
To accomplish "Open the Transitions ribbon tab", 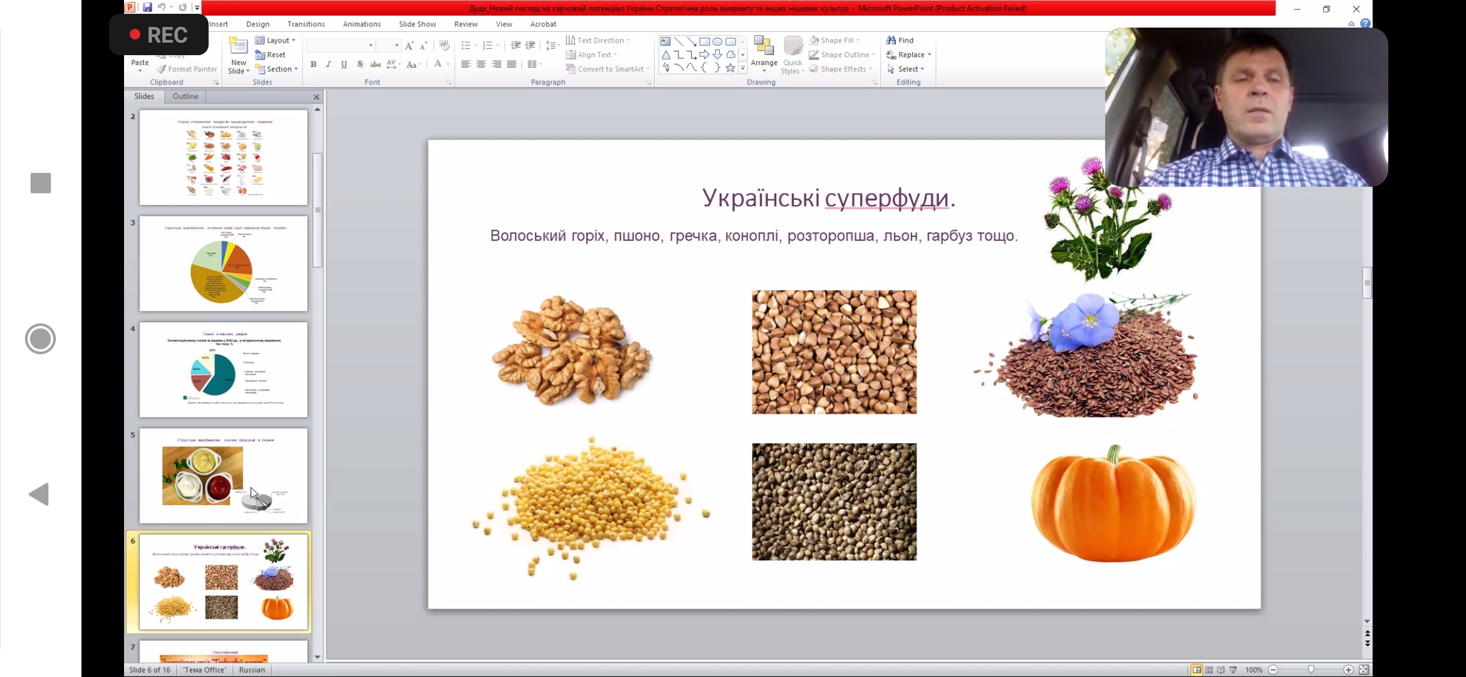I will (x=306, y=24).
